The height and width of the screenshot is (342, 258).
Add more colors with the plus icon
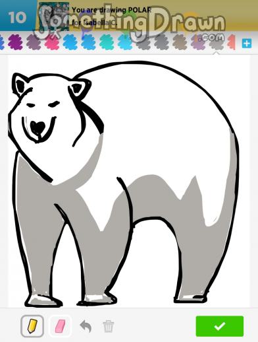247,44
